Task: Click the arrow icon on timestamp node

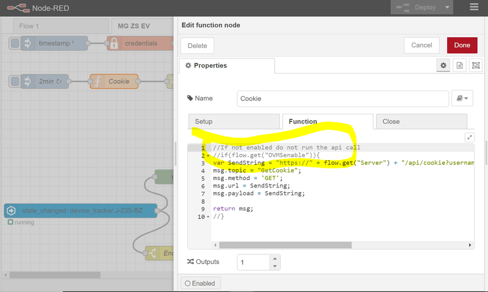Action: click(x=27, y=43)
